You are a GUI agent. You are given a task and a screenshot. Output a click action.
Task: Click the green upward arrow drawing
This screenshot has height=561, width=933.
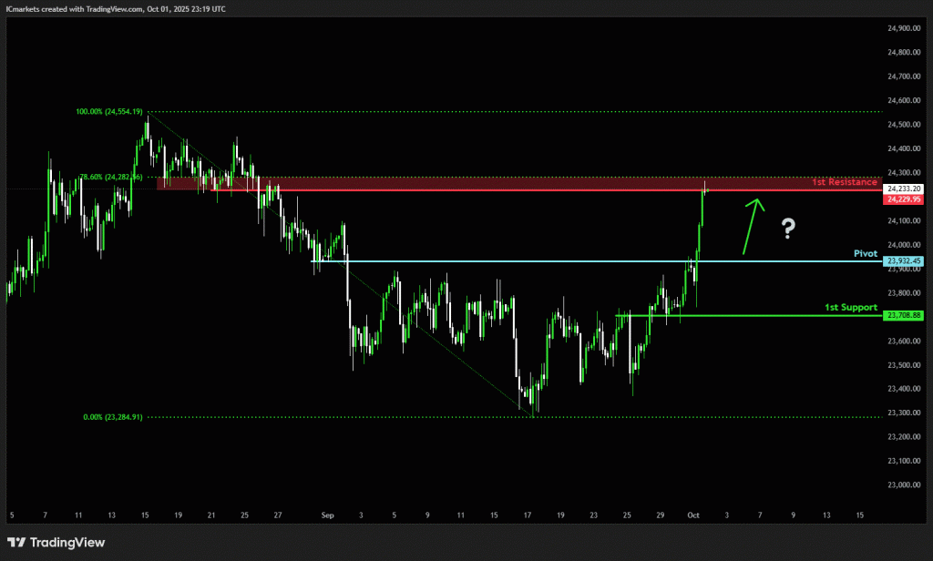(753, 225)
